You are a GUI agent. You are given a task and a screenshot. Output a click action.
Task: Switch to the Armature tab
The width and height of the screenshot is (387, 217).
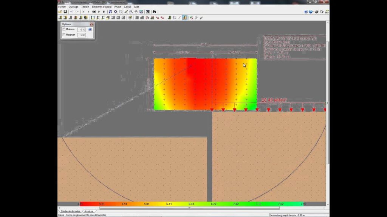(89, 211)
